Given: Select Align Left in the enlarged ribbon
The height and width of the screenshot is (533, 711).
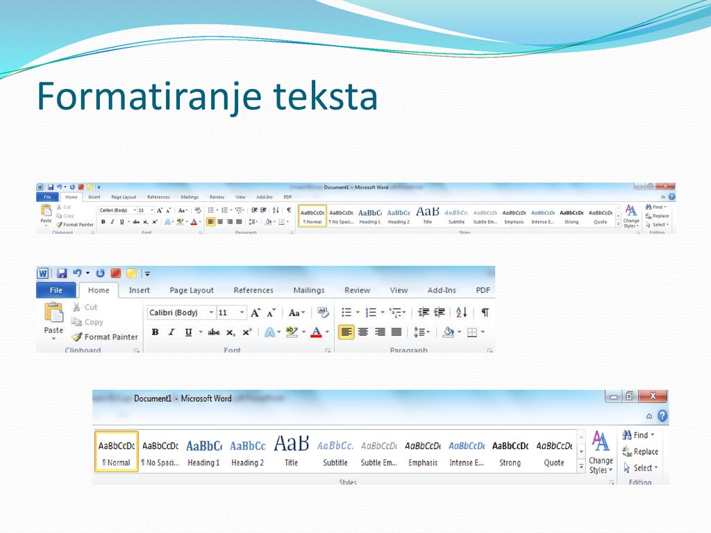Looking at the screenshot, I should (346, 332).
